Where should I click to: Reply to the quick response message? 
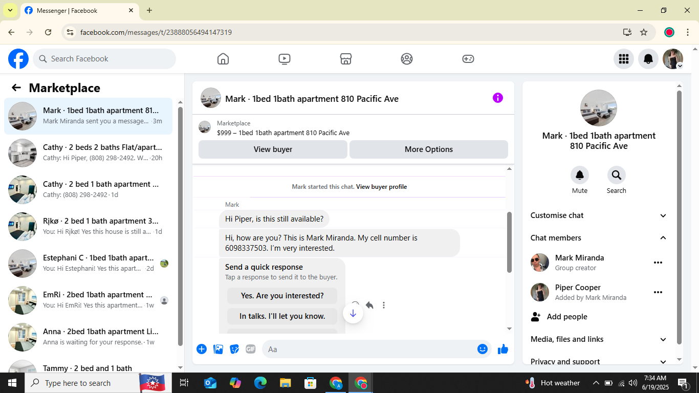tap(369, 305)
